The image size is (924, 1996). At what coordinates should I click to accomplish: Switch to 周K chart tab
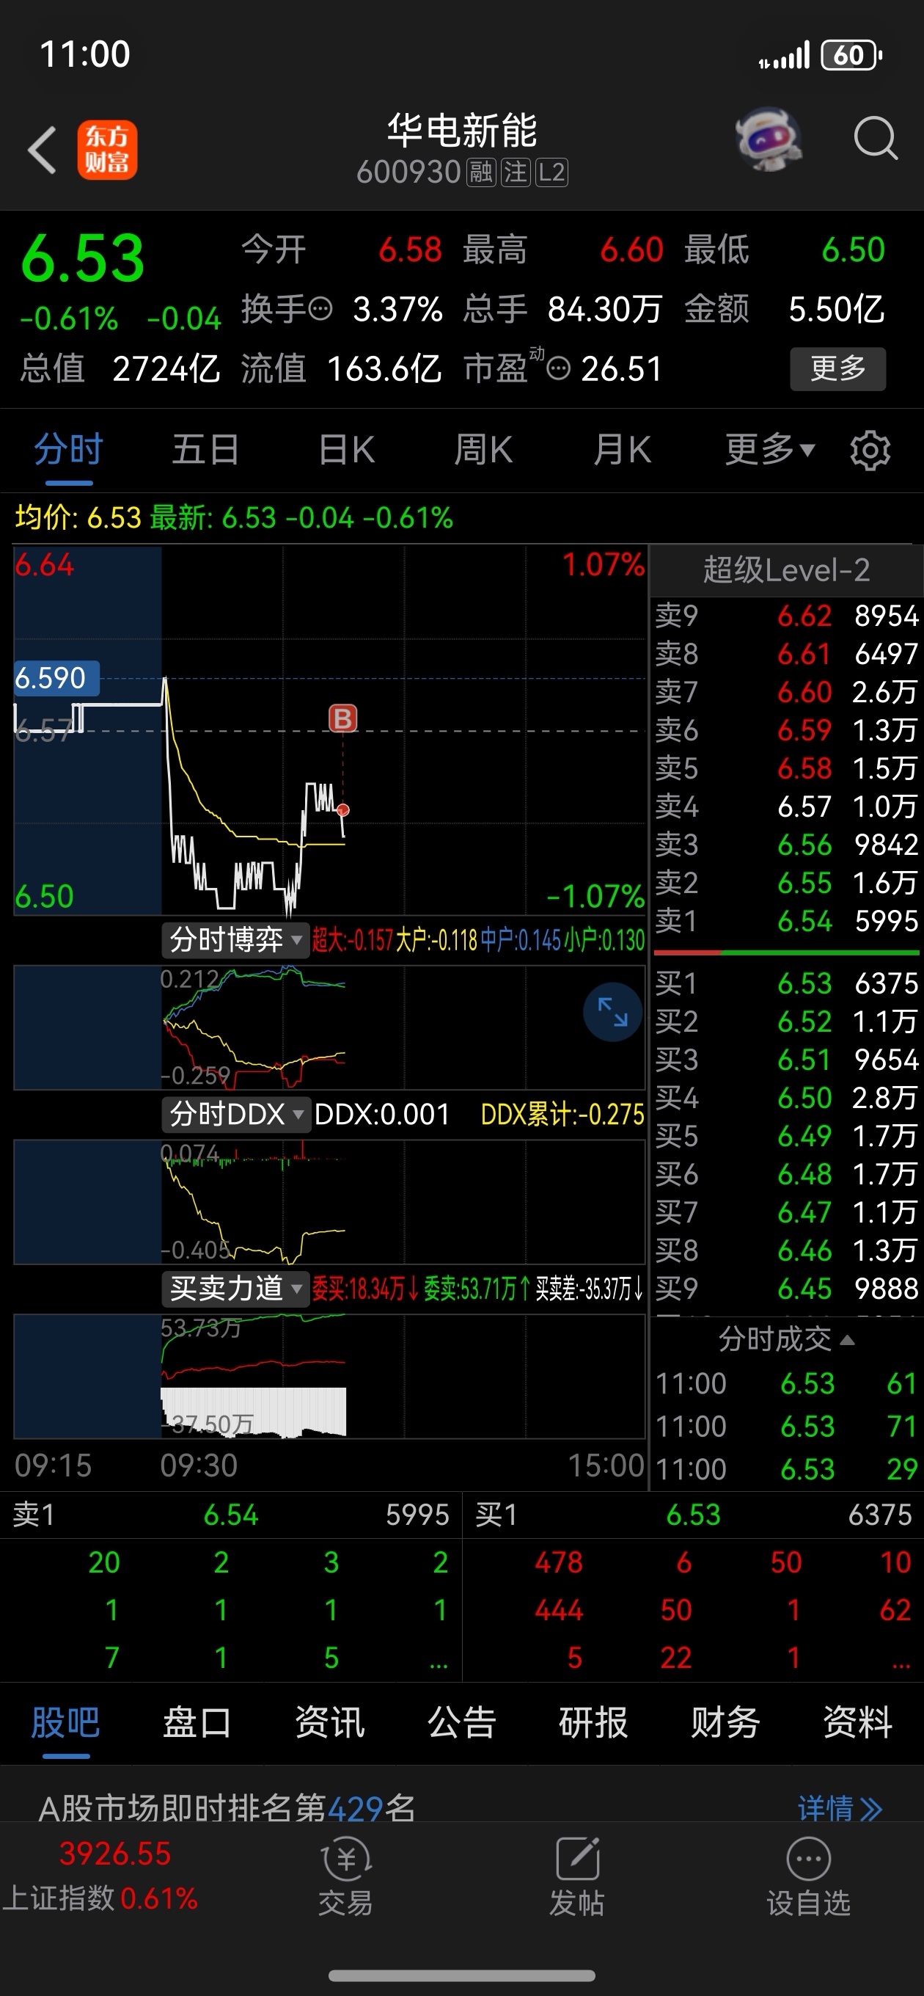pos(483,449)
